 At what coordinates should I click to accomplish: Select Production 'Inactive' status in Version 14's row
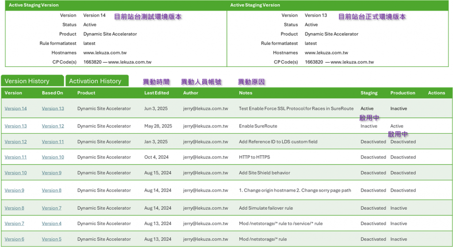tap(399, 109)
